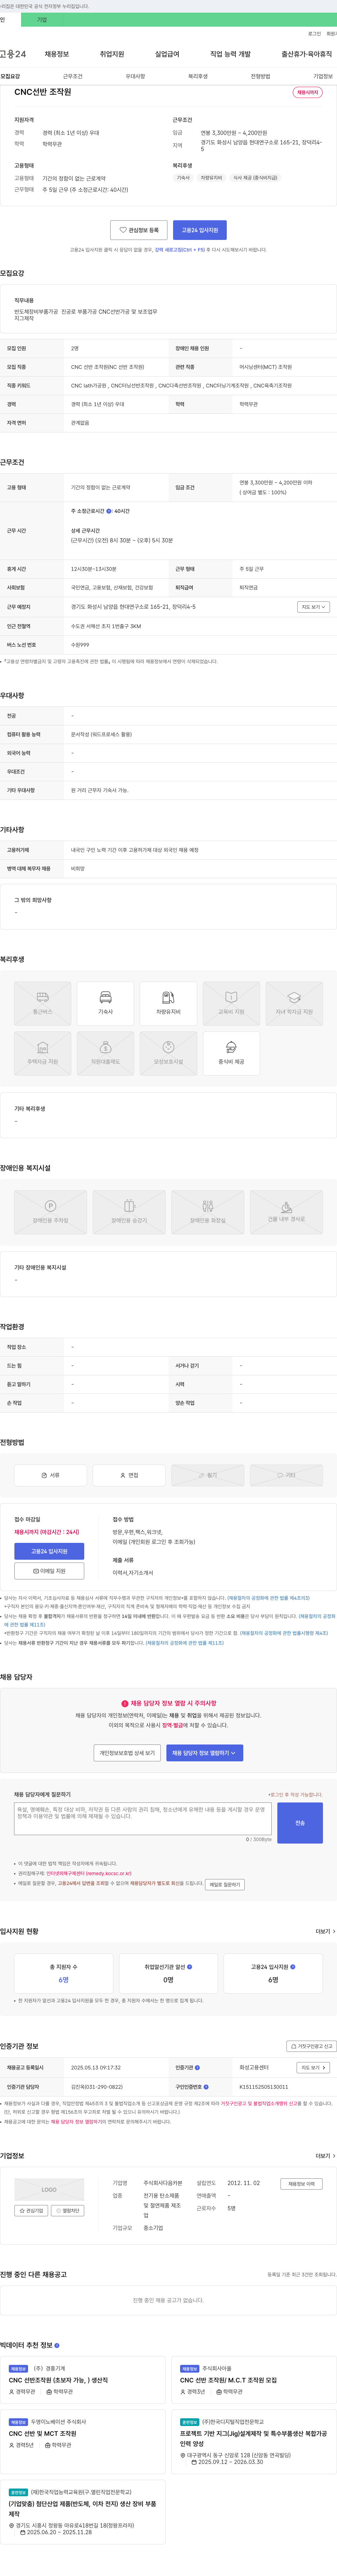Viewport: 337px width, 2576px height.
Task: Switch to the 근무조건 section tab
Action: [73, 76]
